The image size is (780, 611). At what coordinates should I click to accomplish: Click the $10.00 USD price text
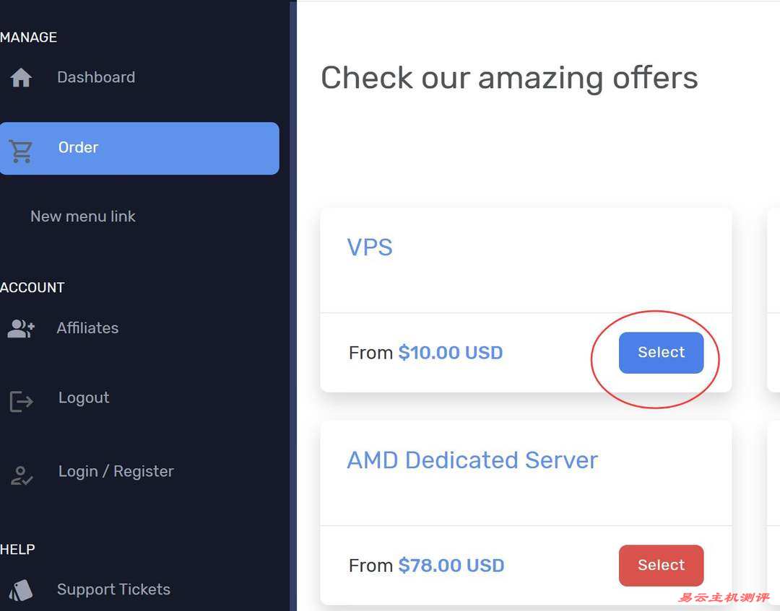pos(451,353)
